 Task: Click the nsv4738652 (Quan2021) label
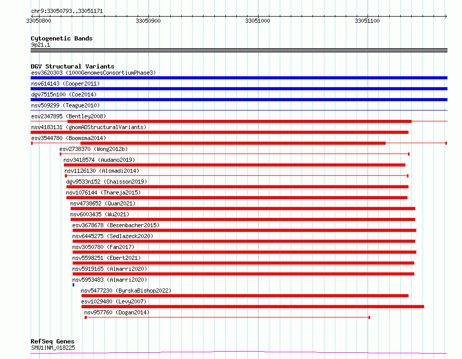[x=103, y=203]
